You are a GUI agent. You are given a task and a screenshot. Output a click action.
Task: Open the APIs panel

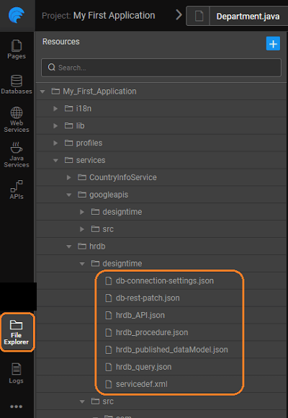click(17, 190)
